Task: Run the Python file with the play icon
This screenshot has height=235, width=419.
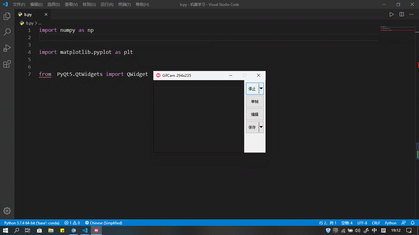Action: (x=392, y=14)
